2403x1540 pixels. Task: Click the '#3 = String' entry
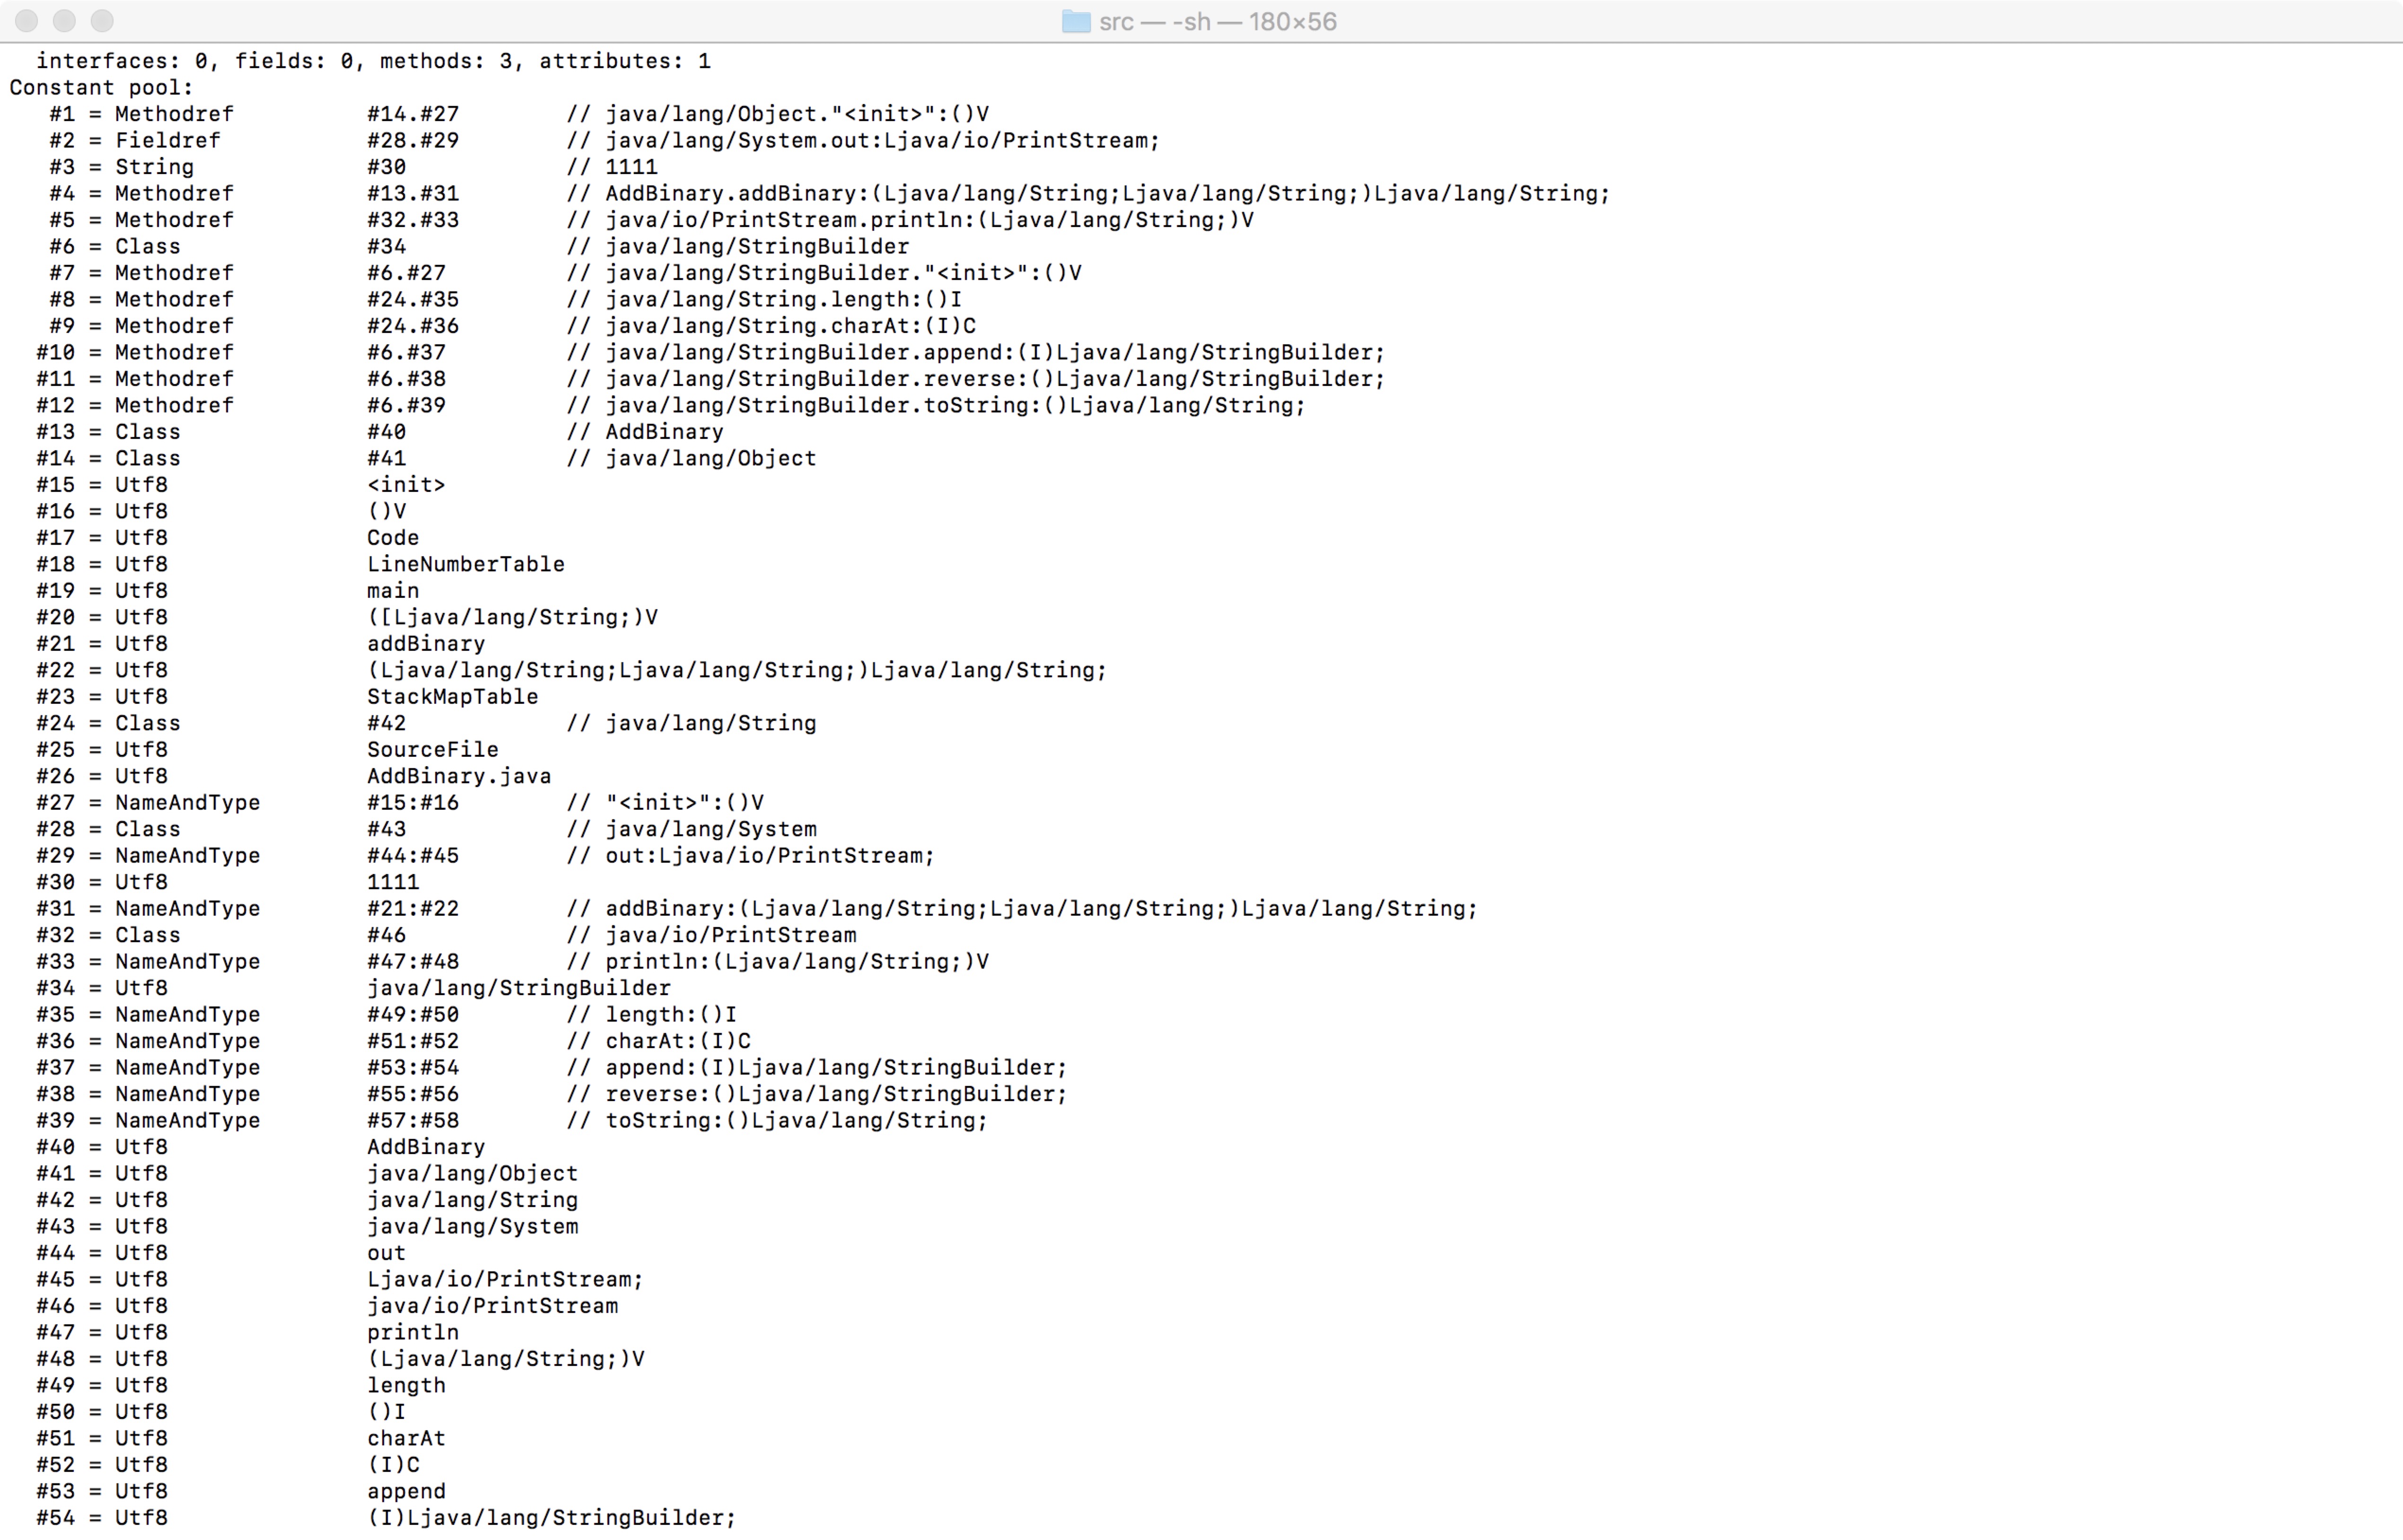click(121, 167)
